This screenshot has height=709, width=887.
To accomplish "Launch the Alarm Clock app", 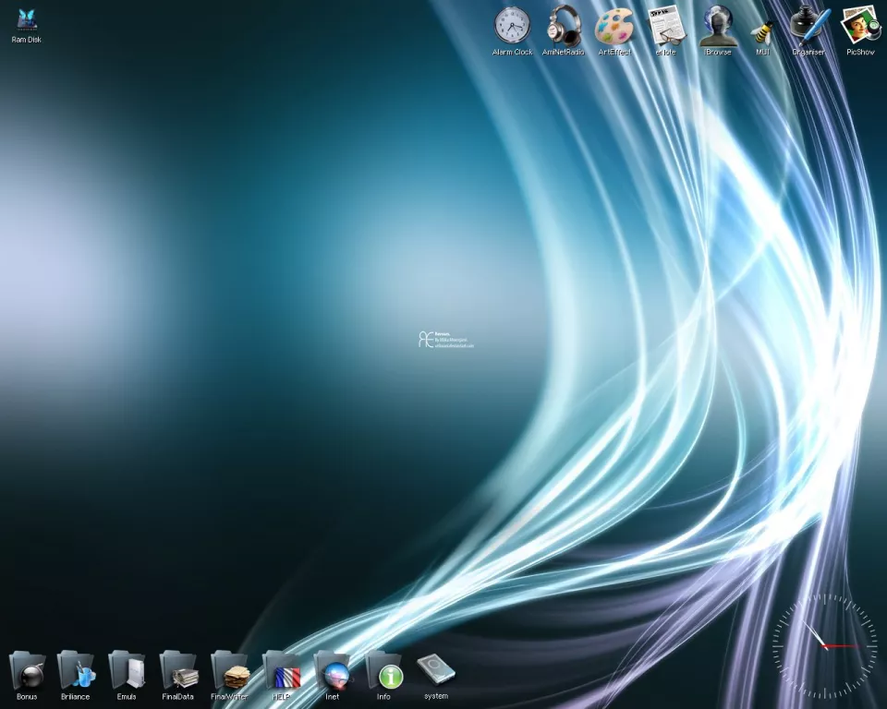I will pos(512,25).
